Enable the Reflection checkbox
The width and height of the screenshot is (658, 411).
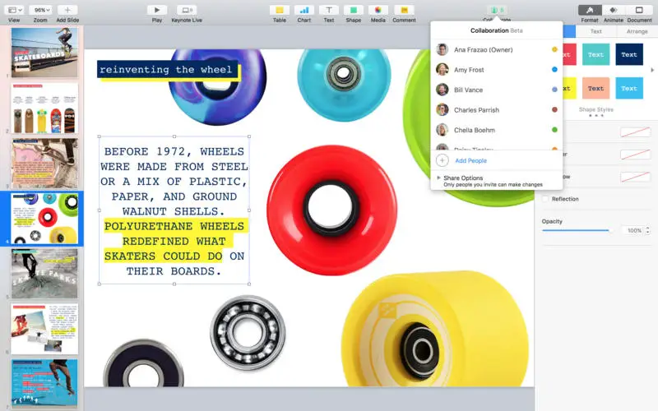(545, 199)
